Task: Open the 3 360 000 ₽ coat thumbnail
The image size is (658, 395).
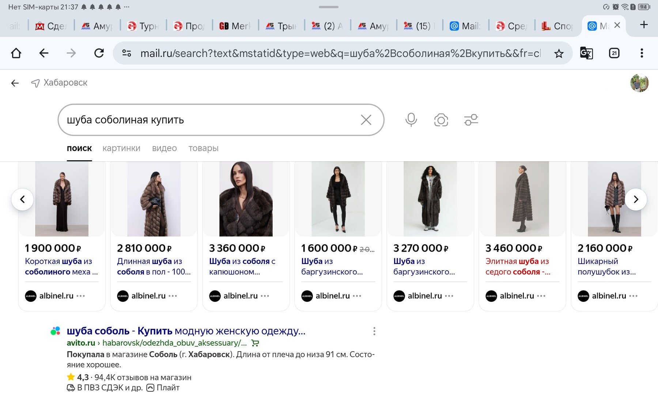Action: point(246,199)
